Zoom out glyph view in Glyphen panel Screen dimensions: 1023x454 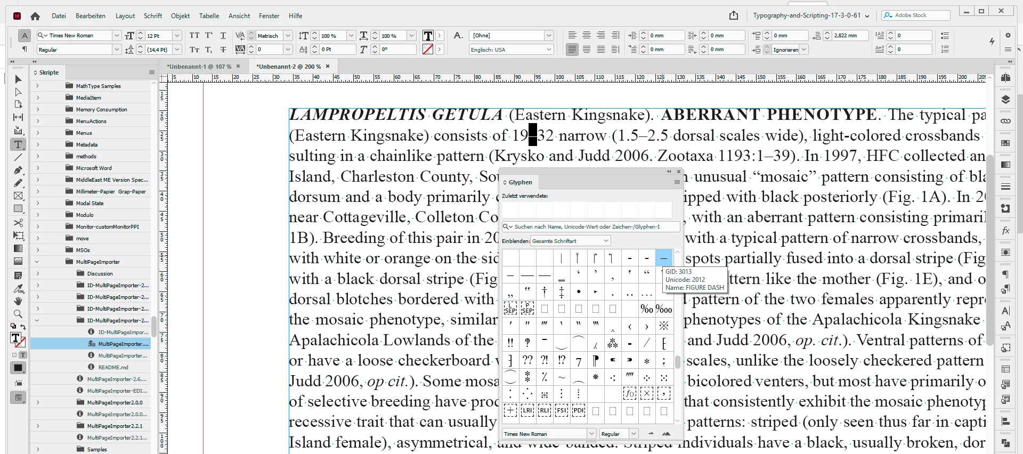[x=651, y=434]
